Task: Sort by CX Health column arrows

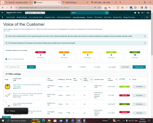Action: coord(129,79)
